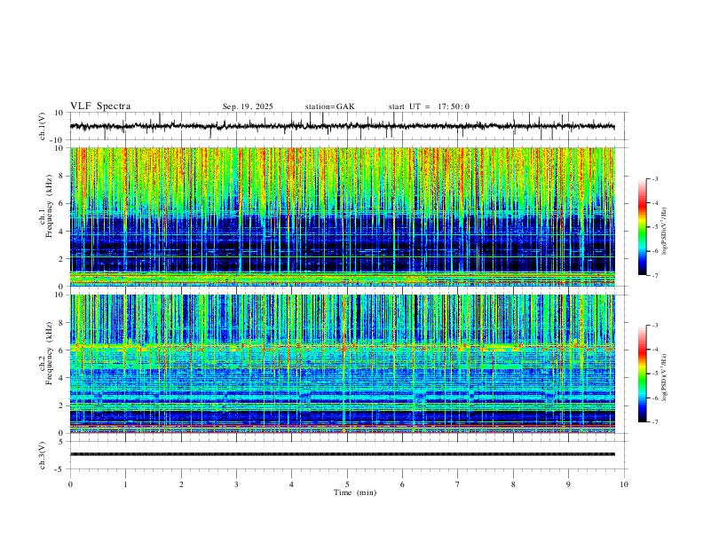The height and width of the screenshot is (543, 703).
Task: Click the 9 minute tick on time axis
Action: (568, 484)
